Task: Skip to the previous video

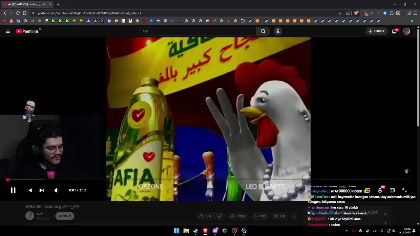Action: pyautogui.click(x=30, y=190)
